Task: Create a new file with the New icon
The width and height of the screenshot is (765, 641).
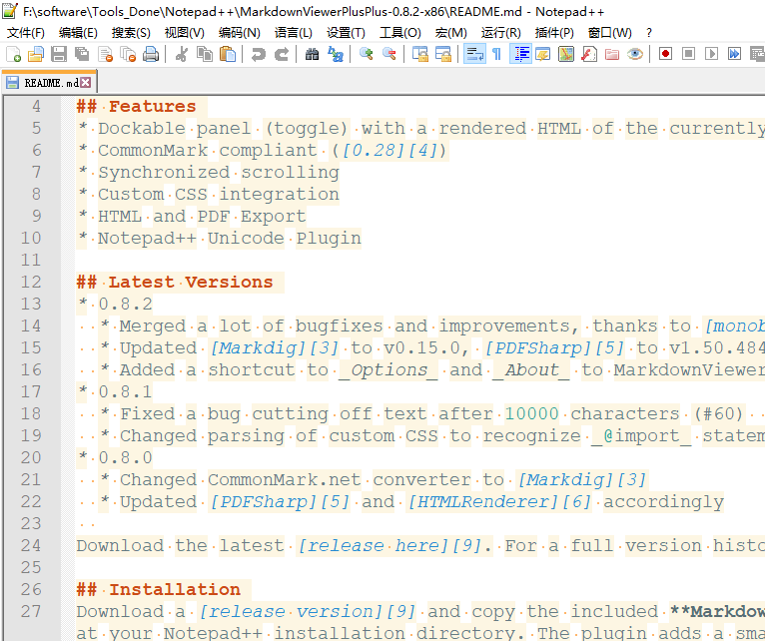Action: (13, 54)
